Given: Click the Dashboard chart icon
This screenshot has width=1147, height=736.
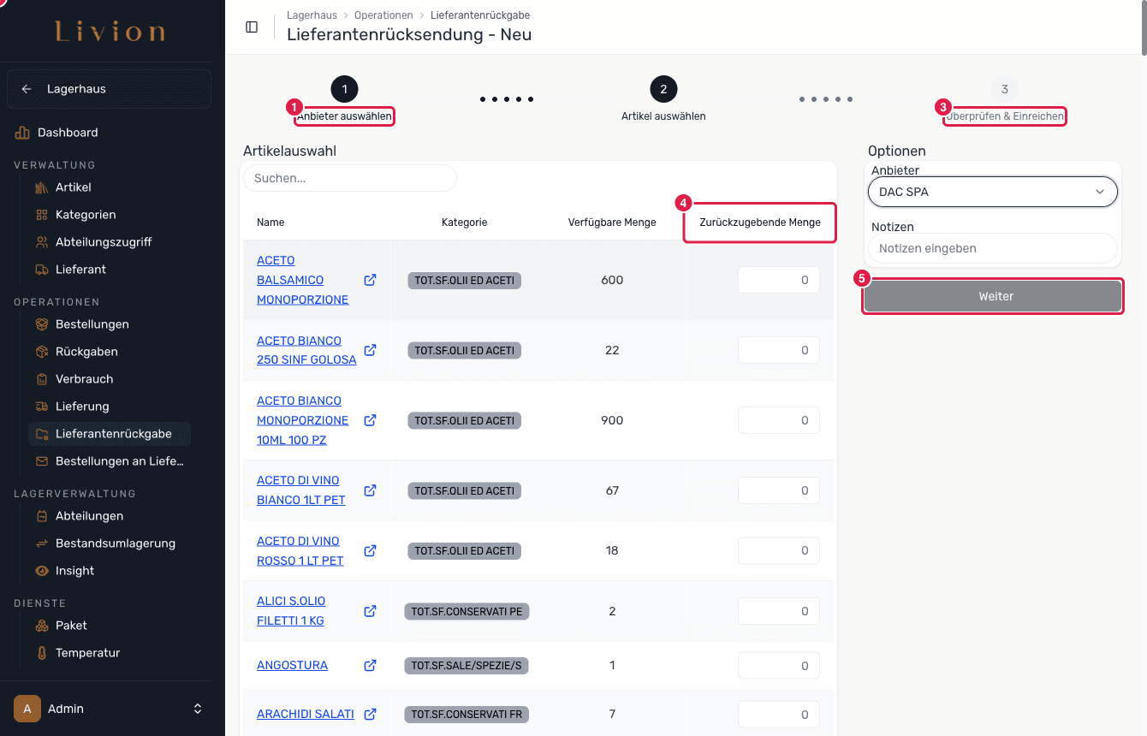Looking at the screenshot, I should pyautogui.click(x=22, y=133).
